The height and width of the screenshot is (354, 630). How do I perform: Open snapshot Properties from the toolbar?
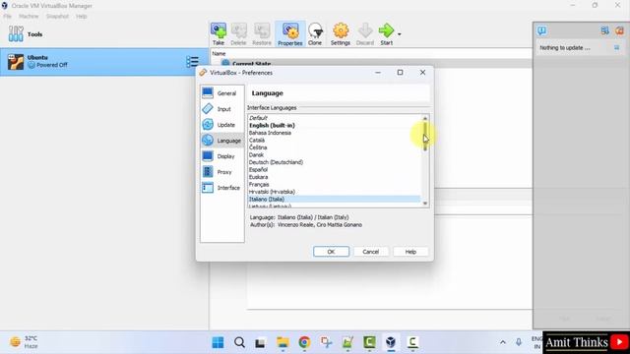(x=290, y=34)
